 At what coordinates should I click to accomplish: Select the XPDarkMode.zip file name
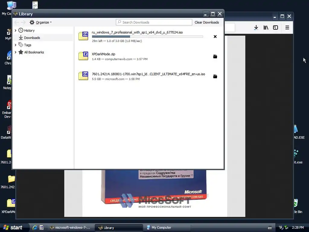click(x=104, y=54)
